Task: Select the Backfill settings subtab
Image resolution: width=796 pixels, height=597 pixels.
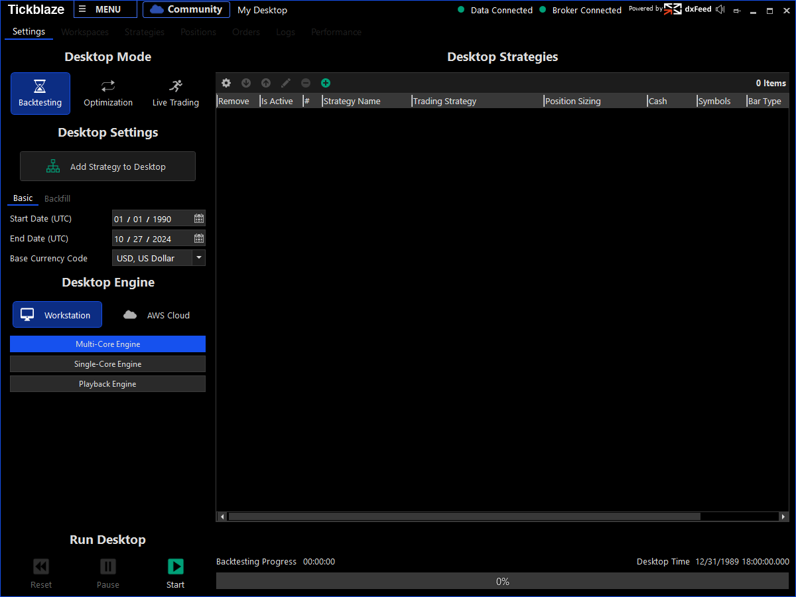Action: pos(57,198)
